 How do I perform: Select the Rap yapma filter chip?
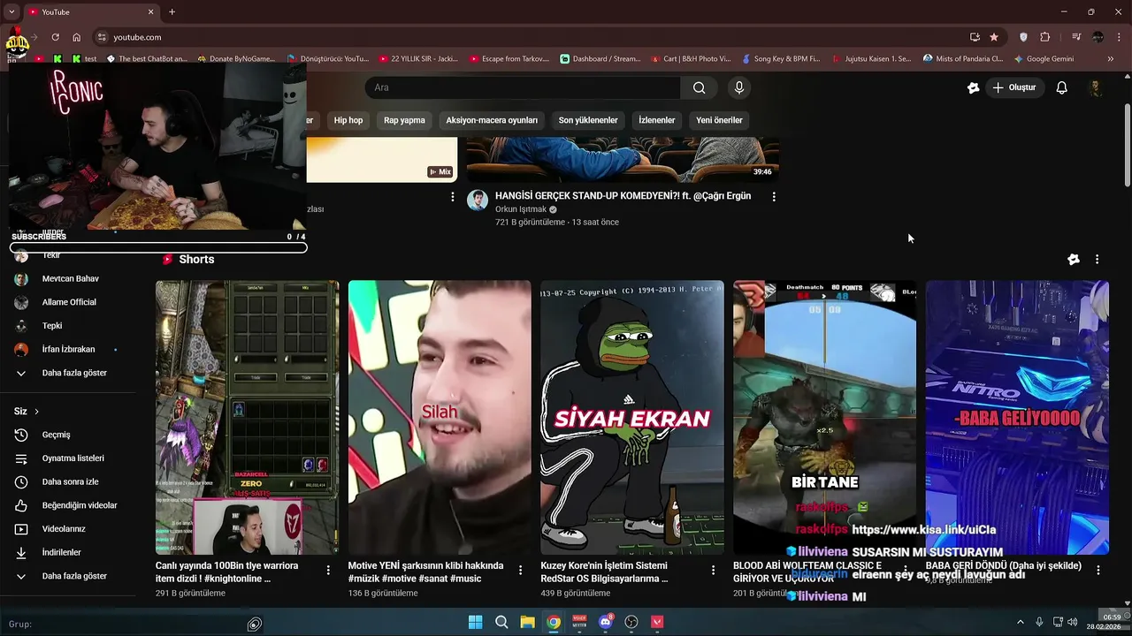[404, 120]
